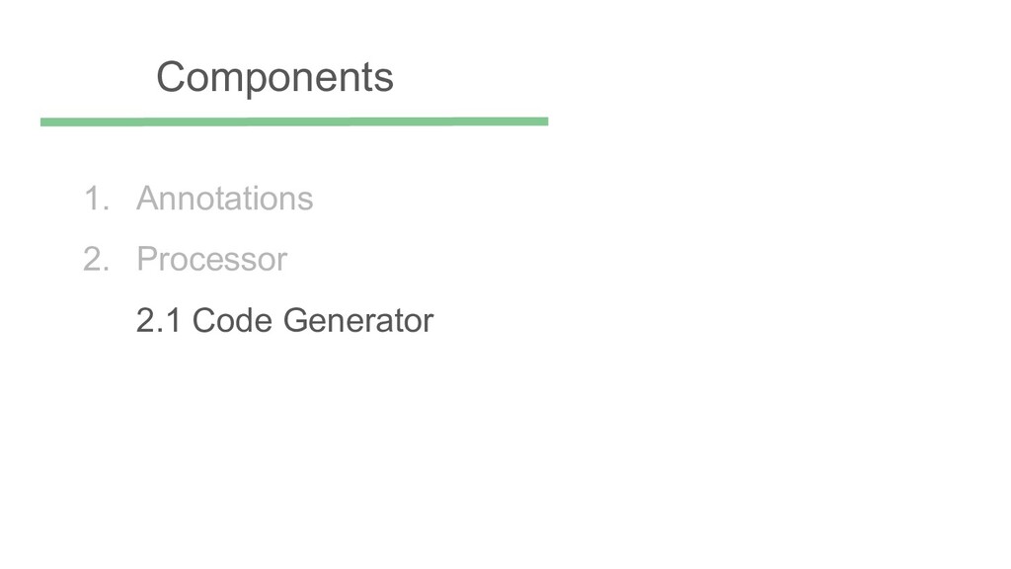
Task: Click the letter C starting Components
Action: 169,77
